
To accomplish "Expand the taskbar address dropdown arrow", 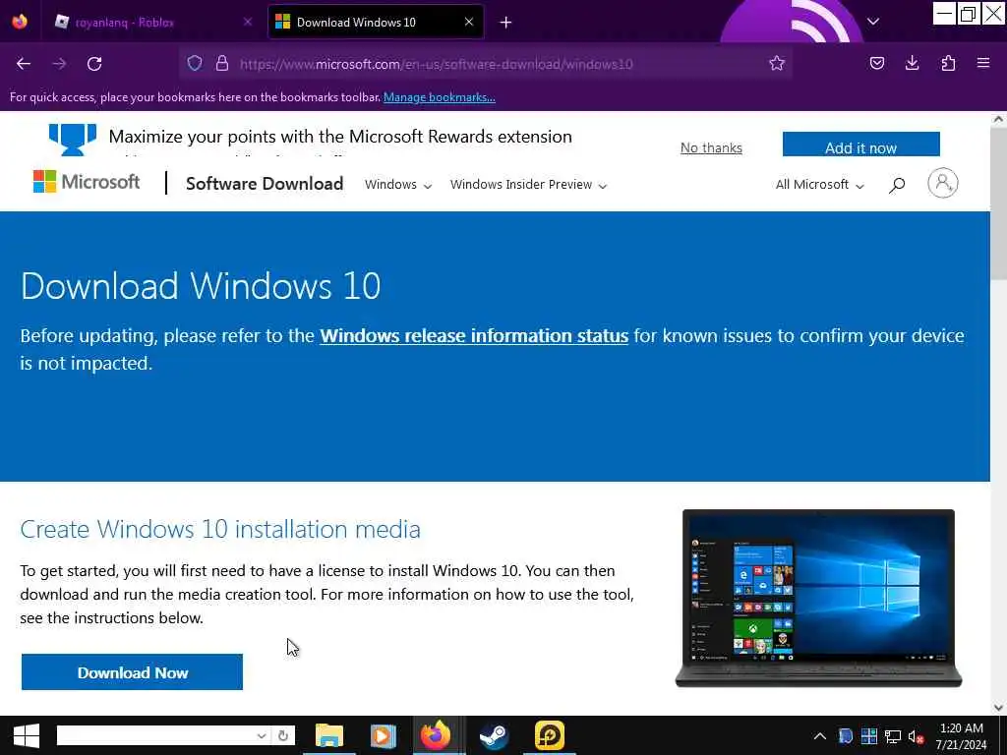I will 262,735.
